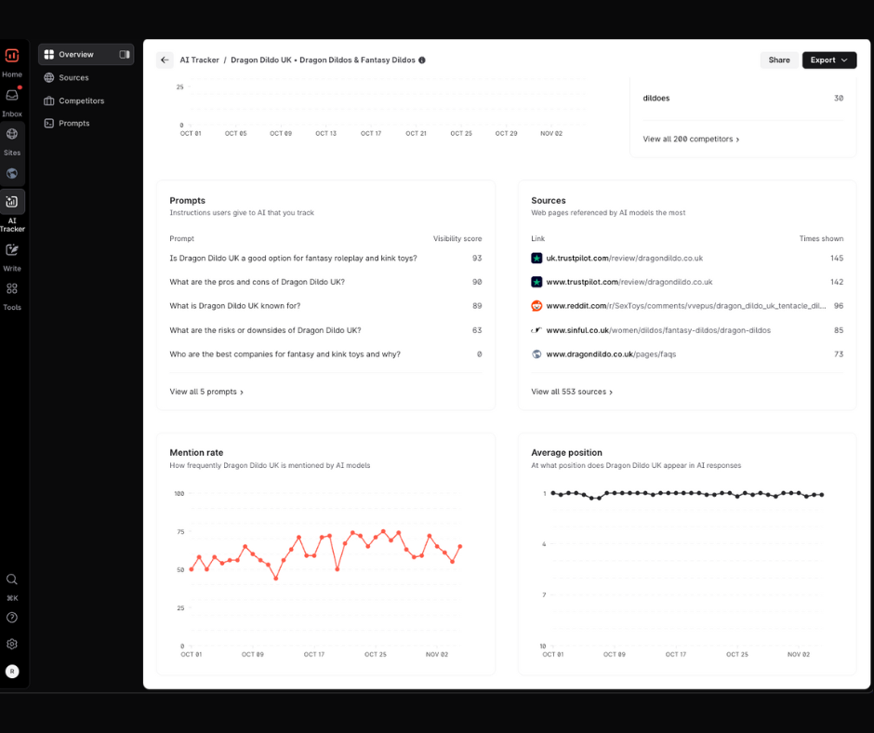Open the www.reddit.com source link
Image resolution: width=874 pixels, height=733 pixels.
point(685,306)
